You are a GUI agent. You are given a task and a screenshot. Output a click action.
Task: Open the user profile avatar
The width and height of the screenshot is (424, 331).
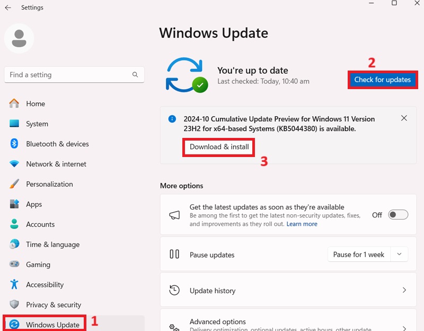tap(19, 38)
